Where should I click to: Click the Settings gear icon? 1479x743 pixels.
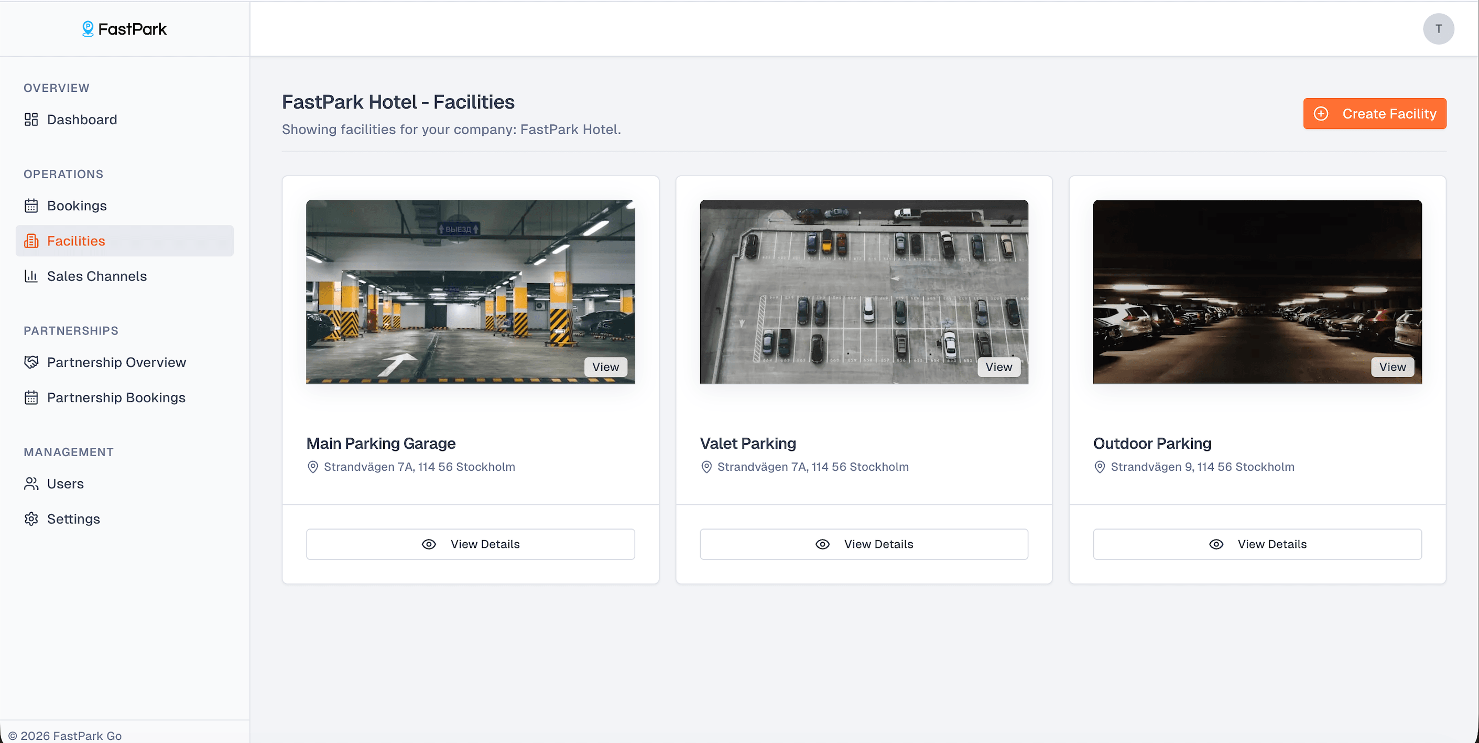[x=31, y=519]
